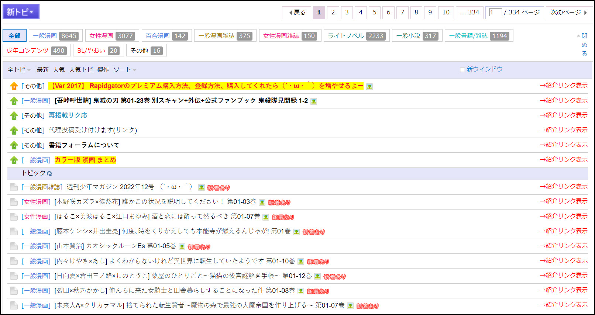Click the page number input field

pyautogui.click(x=495, y=12)
